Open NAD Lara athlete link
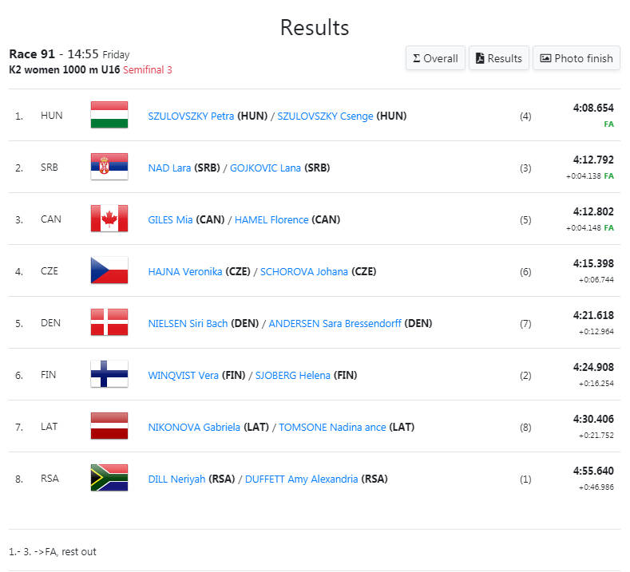Screen dimensions: 630x572 coord(169,168)
